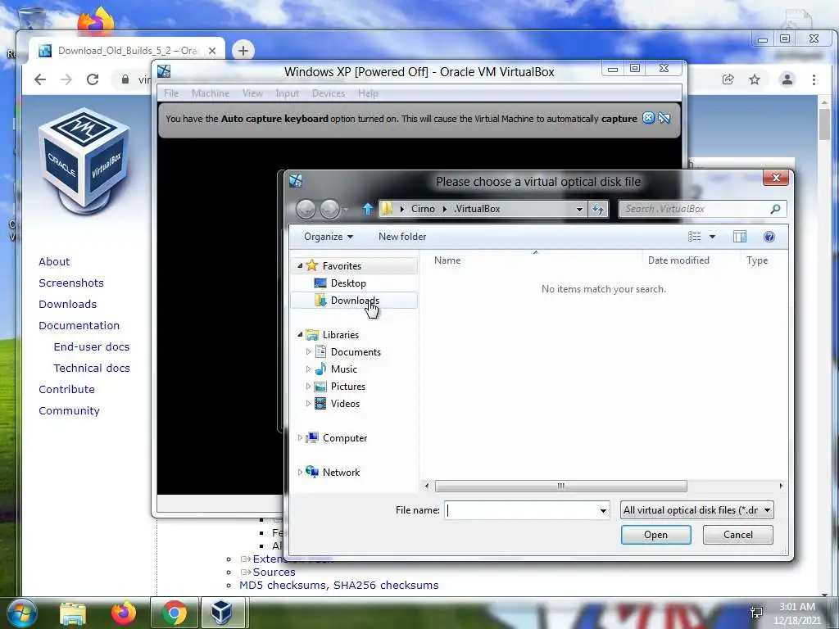Open the Input menu
Screen dimensions: 839x629
pos(288,93)
